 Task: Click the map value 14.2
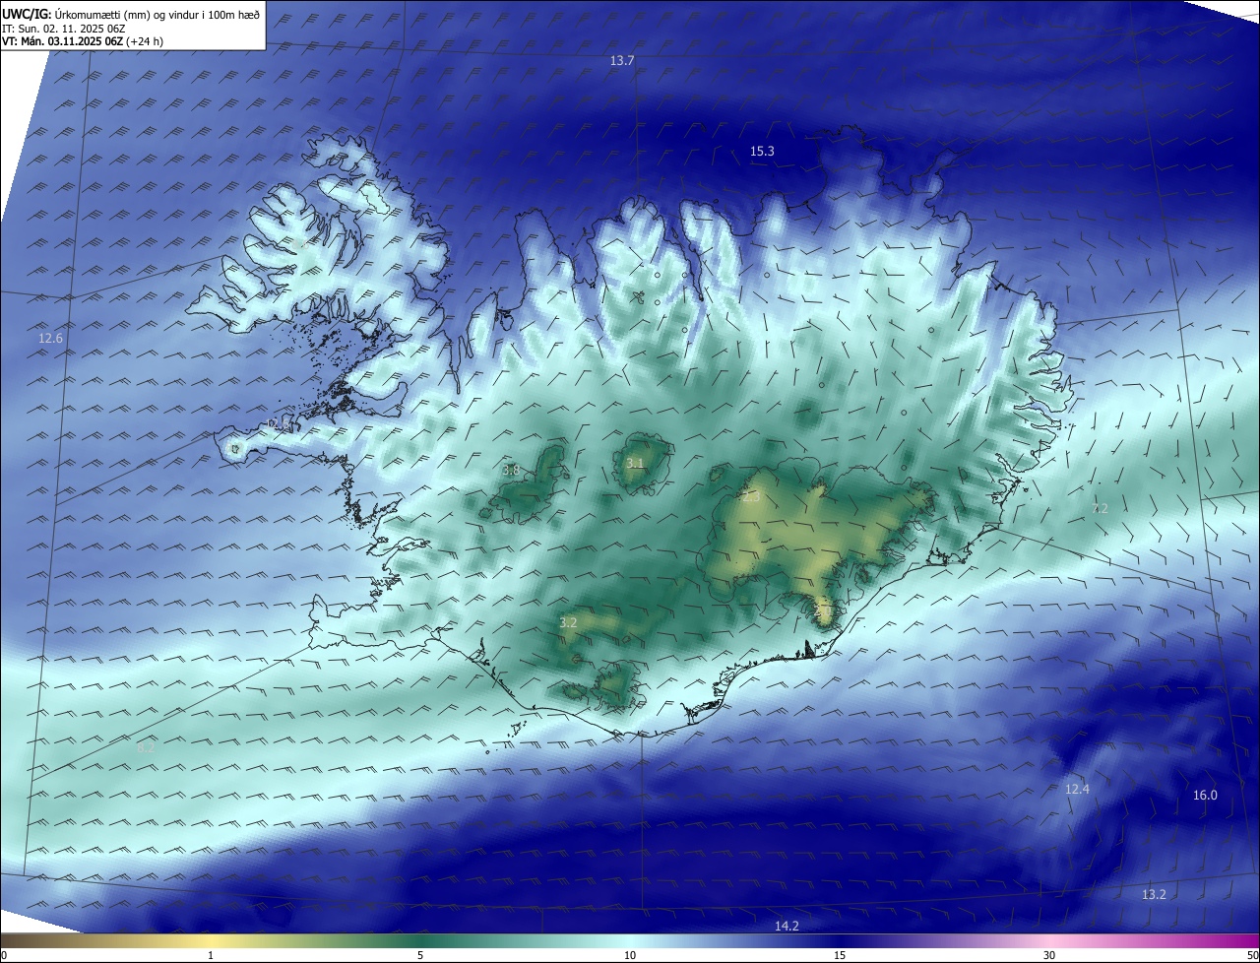[787, 927]
